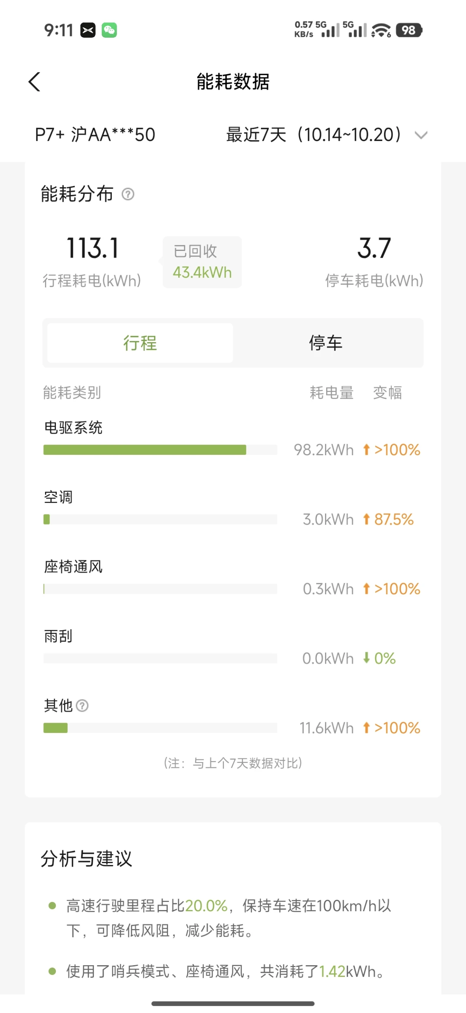Switch to the 行程 tab
The width and height of the screenshot is (466, 1013).
click(x=140, y=343)
